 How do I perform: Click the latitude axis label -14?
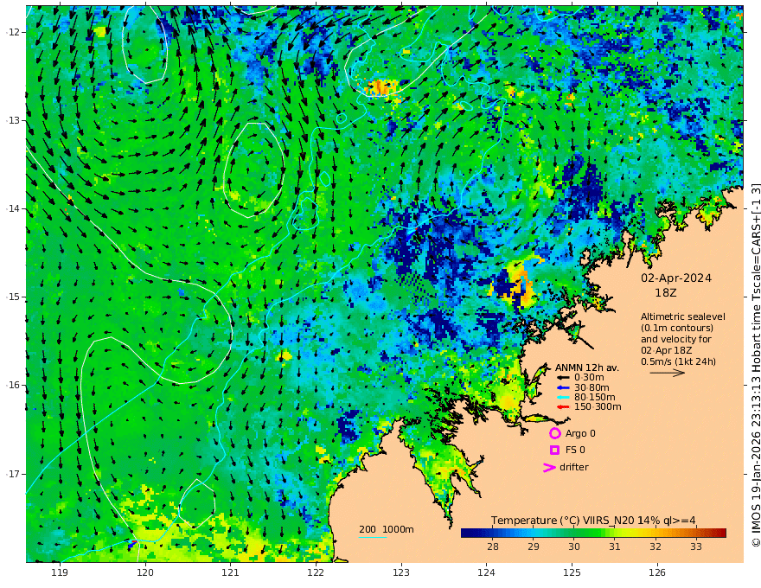[13, 208]
